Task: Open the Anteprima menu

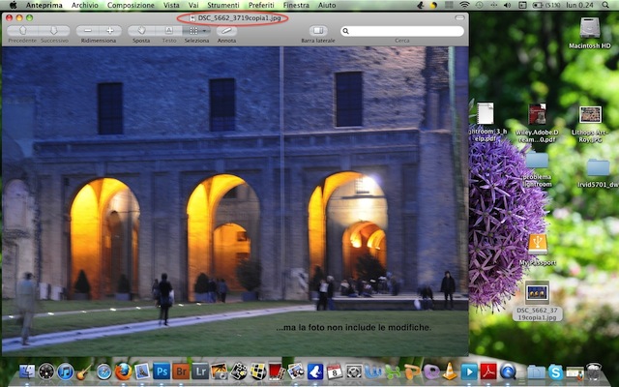Action: coord(44,5)
